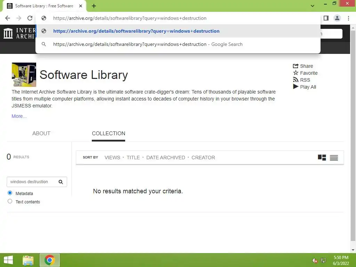Screen dimensions: 356x267
Task: Favorite the Software Library collection
Action: tap(305, 73)
